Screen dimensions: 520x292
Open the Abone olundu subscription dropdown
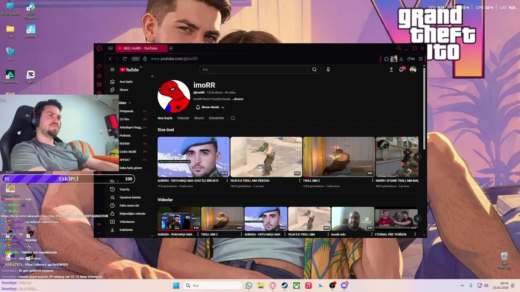tap(210, 107)
